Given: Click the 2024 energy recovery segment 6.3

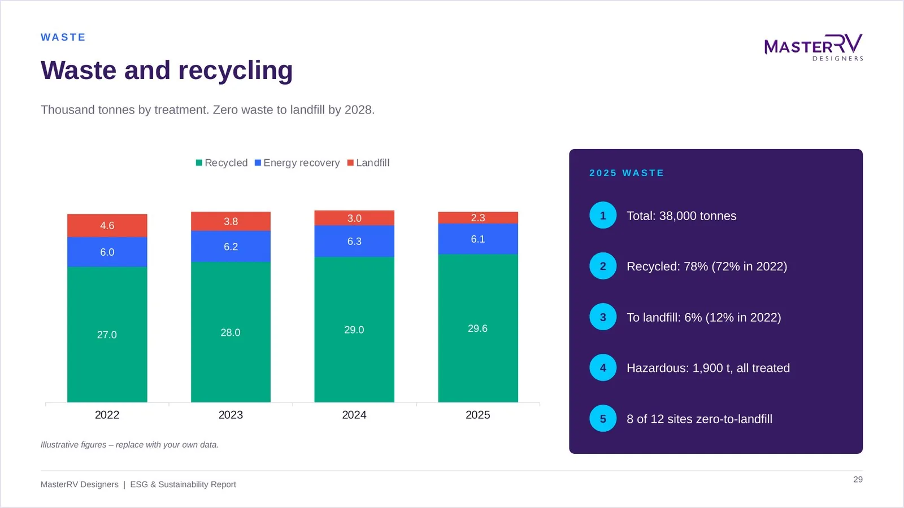Looking at the screenshot, I should (354, 241).
